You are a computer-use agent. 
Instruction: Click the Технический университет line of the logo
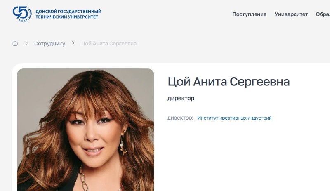click(x=67, y=17)
